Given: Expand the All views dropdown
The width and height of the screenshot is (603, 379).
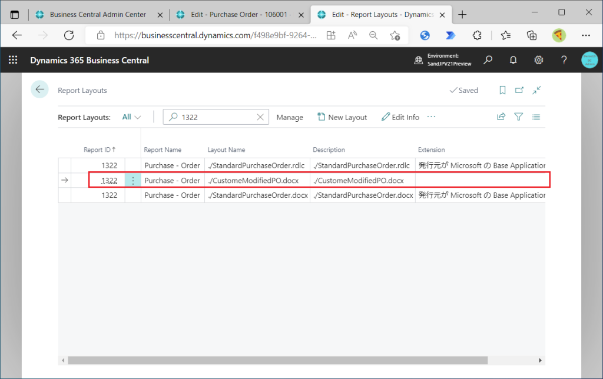Looking at the screenshot, I should (131, 117).
